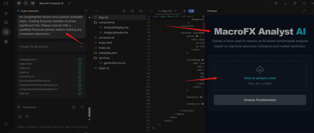Click the MacroFX Analyst AI project title
Viewport: 314px width, 133px height.
tap(52, 3)
